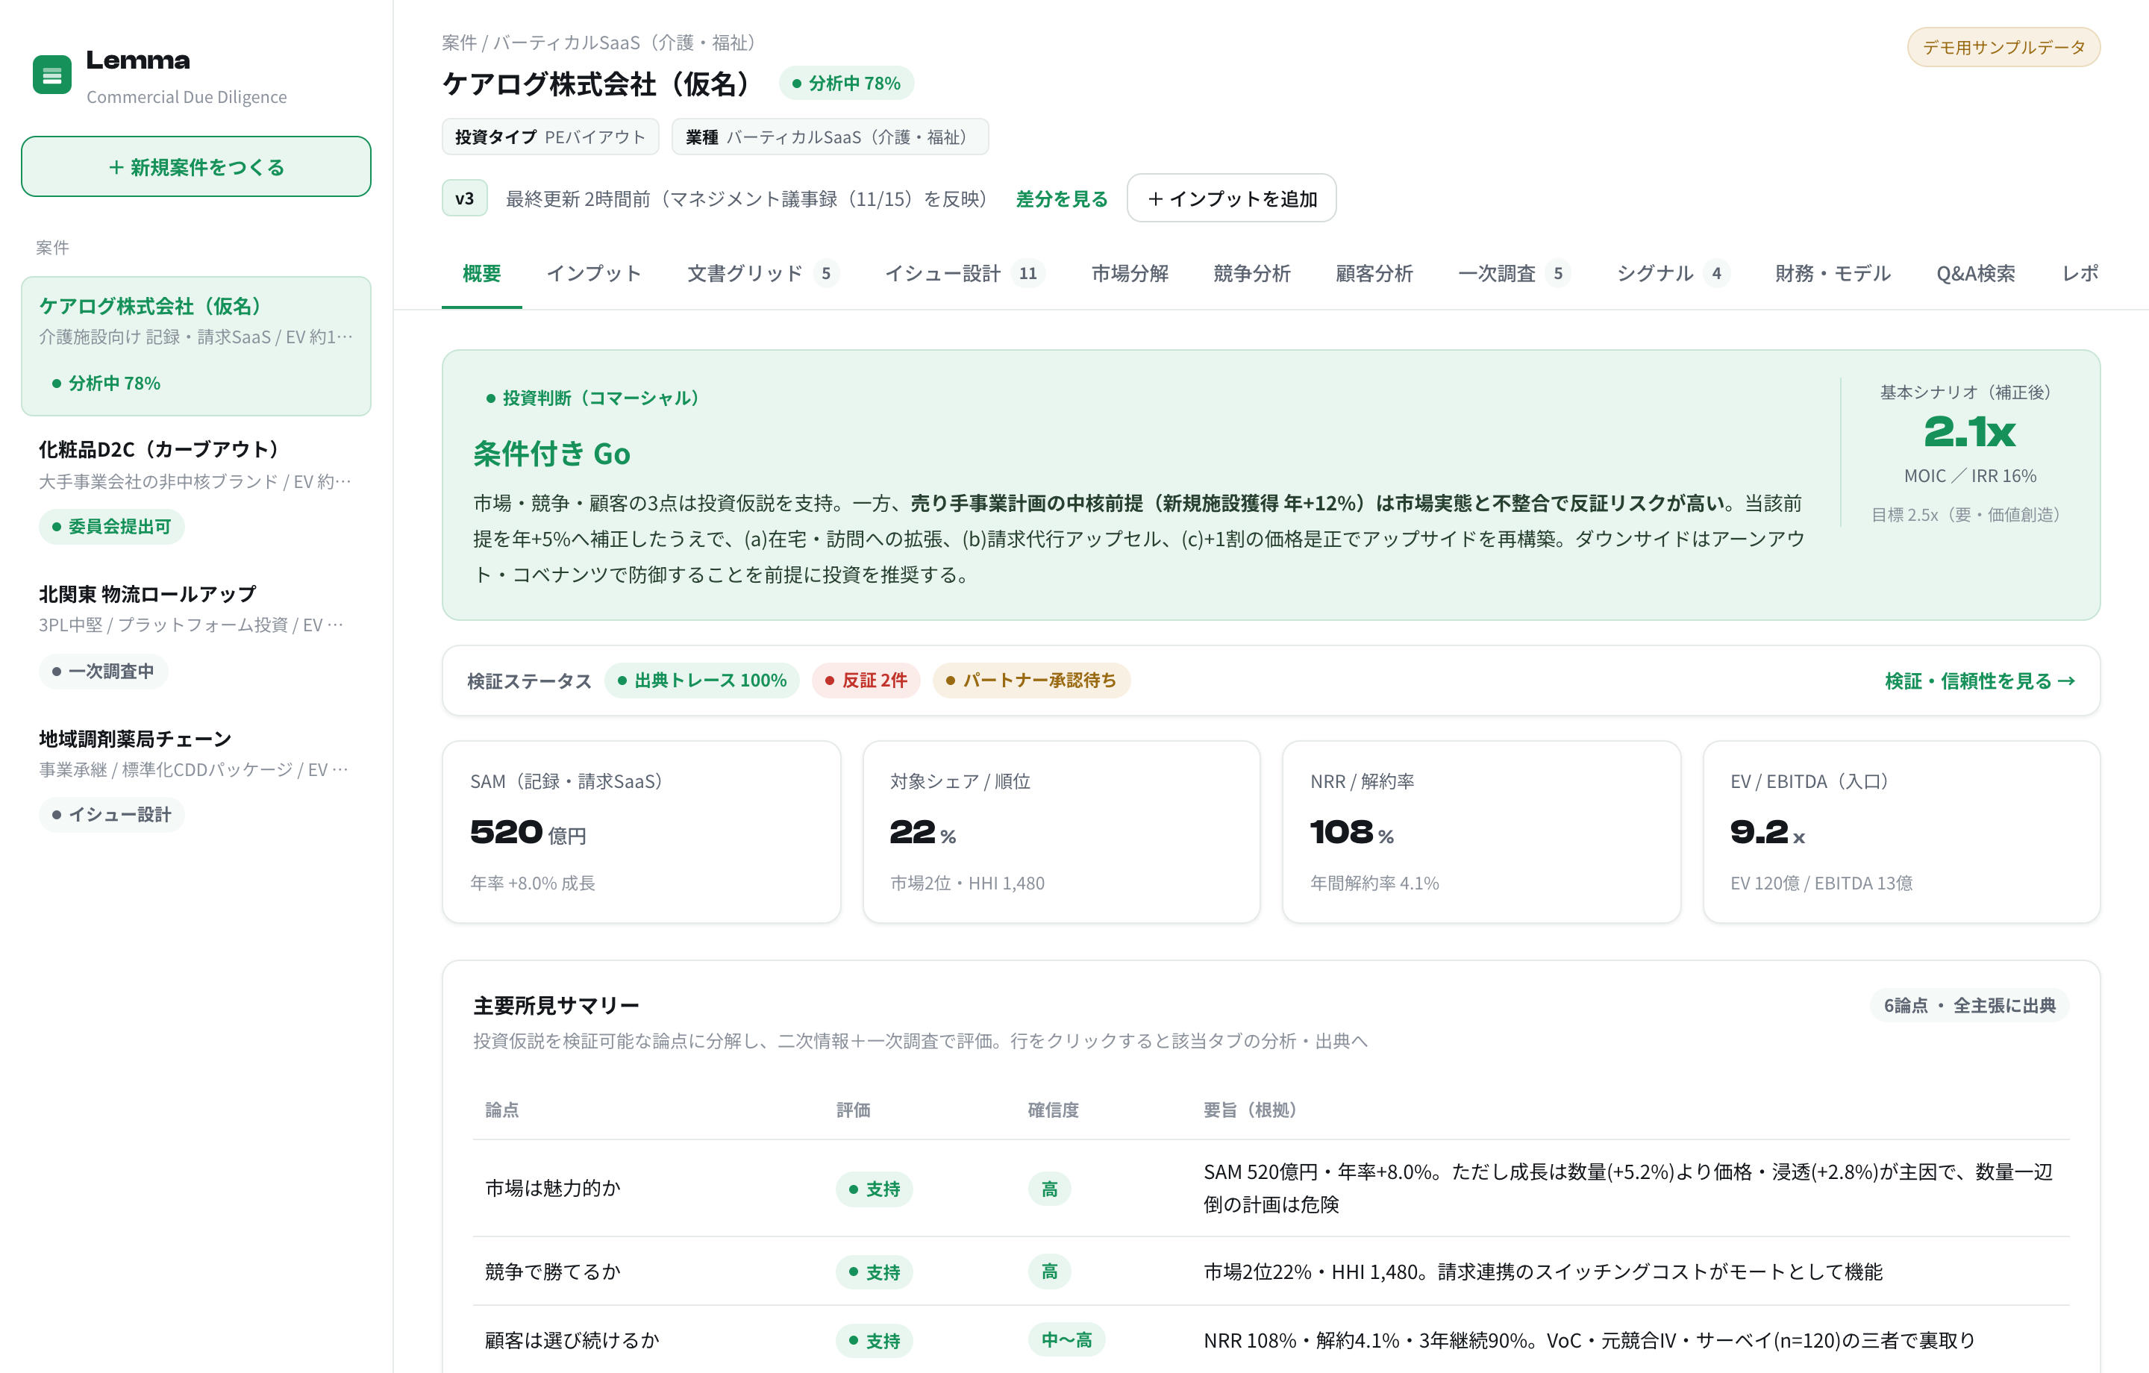Click the イシュー設計 status badge in sidebar

tap(112, 815)
